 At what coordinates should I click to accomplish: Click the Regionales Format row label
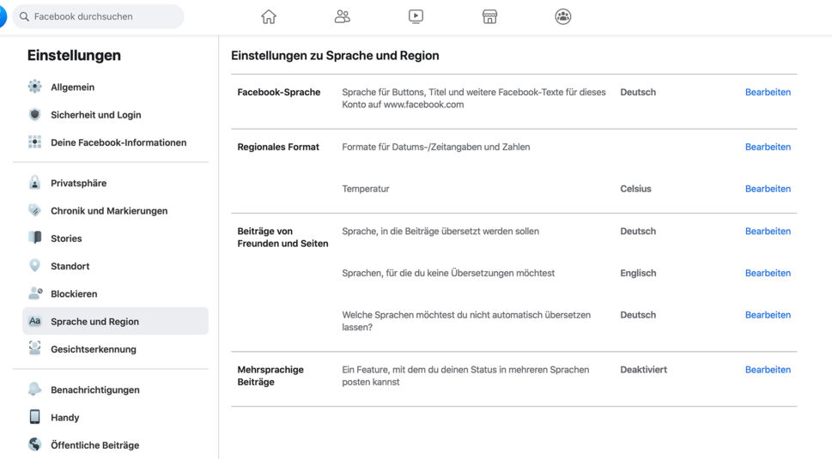point(278,147)
